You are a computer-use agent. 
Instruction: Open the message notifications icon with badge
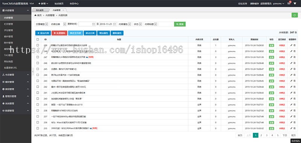coord(289,3)
